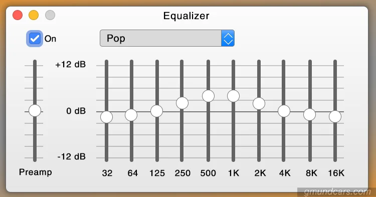Screen dimensions: 376x197
Task: Click the 125 frequency label
Action: tap(157, 173)
